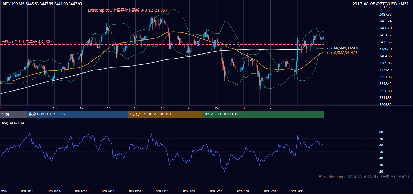Click the data source note 'データ: Bitstamp の BTC/USD'
This screenshot has width=413, height=194.
tap(364, 177)
